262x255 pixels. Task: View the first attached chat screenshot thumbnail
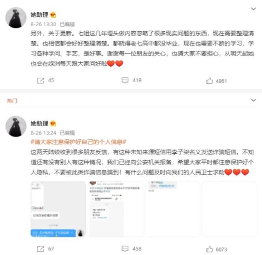58,209
